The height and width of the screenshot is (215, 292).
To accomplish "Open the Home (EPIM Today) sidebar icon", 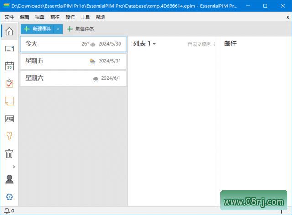I will coord(9,31).
